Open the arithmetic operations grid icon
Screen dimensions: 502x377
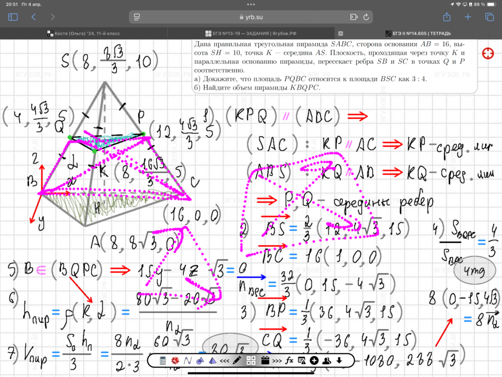click(x=251, y=360)
